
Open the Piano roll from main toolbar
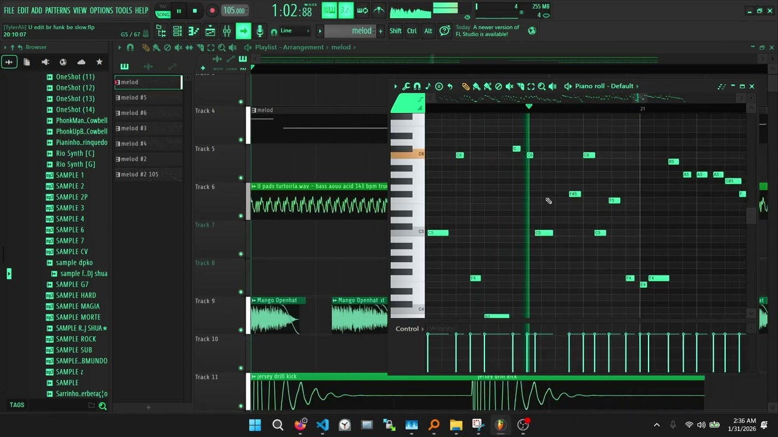(x=194, y=31)
